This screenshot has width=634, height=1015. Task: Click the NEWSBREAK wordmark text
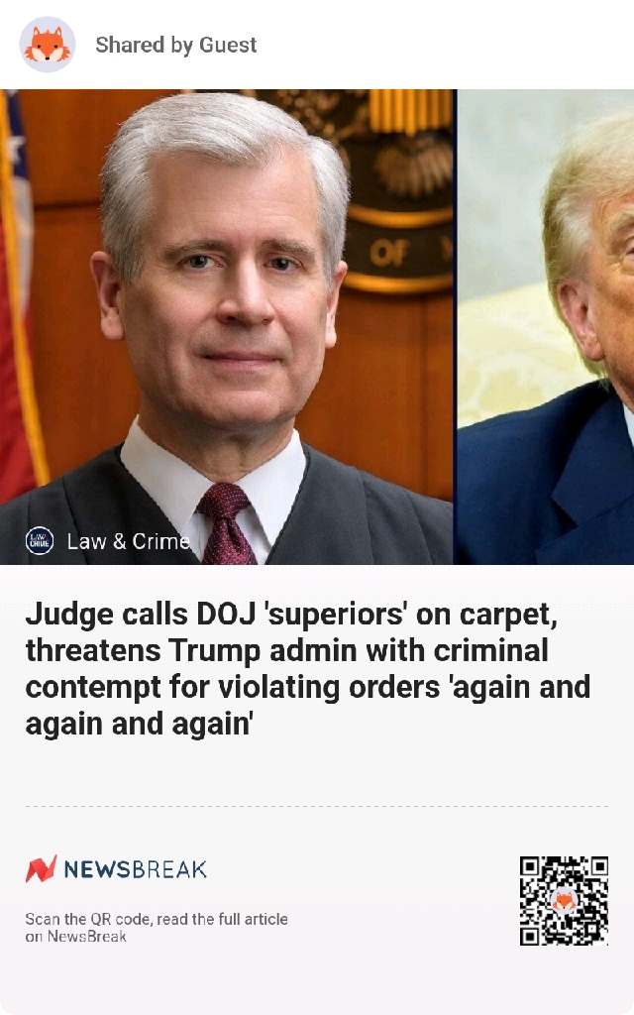coord(135,869)
